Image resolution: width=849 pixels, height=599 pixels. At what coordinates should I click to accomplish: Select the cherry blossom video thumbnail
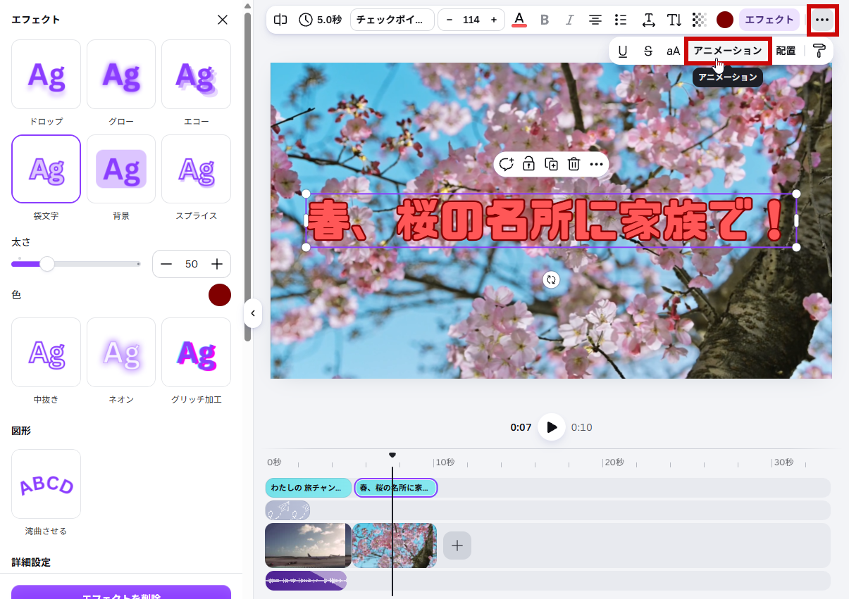coord(395,546)
